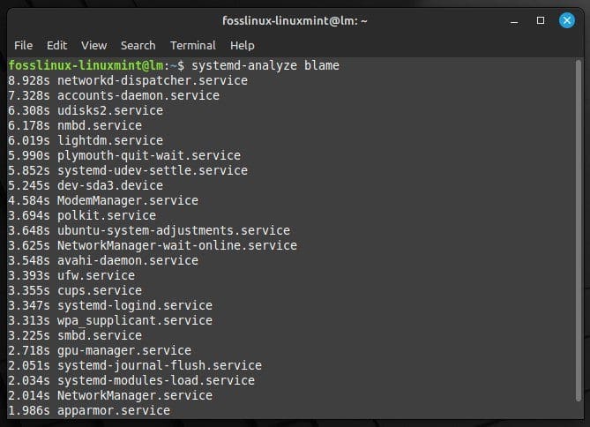Click the udisks2.service line
Image resolution: width=590 pixels, height=427 pixels.
tap(86, 110)
